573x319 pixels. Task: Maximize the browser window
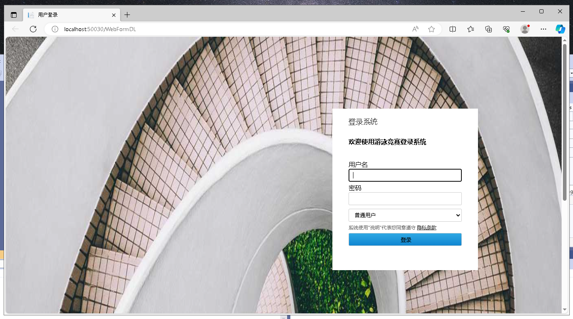pyautogui.click(x=541, y=11)
